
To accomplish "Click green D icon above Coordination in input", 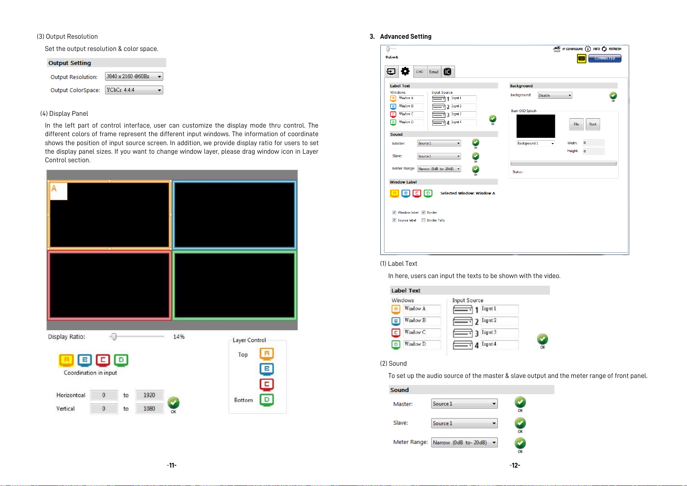I will click(121, 360).
